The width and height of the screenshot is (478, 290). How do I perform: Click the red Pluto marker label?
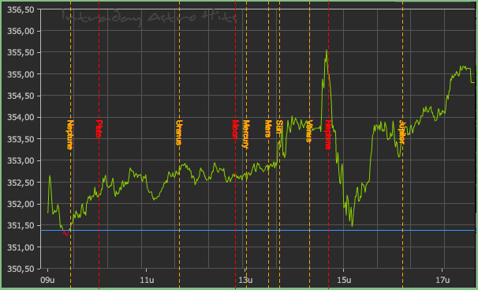tap(99, 129)
